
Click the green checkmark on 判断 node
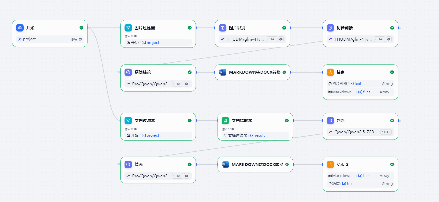pyautogui.click(x=392, y=120)
